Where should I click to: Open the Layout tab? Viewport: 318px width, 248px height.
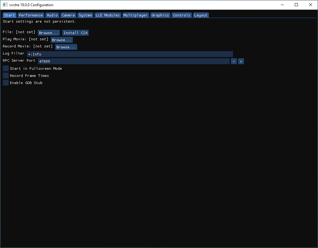[x=201, y=15]
